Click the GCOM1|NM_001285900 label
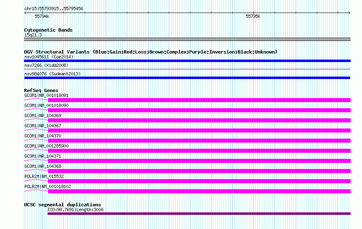This screenshot has height=229, width=362. 46,146
